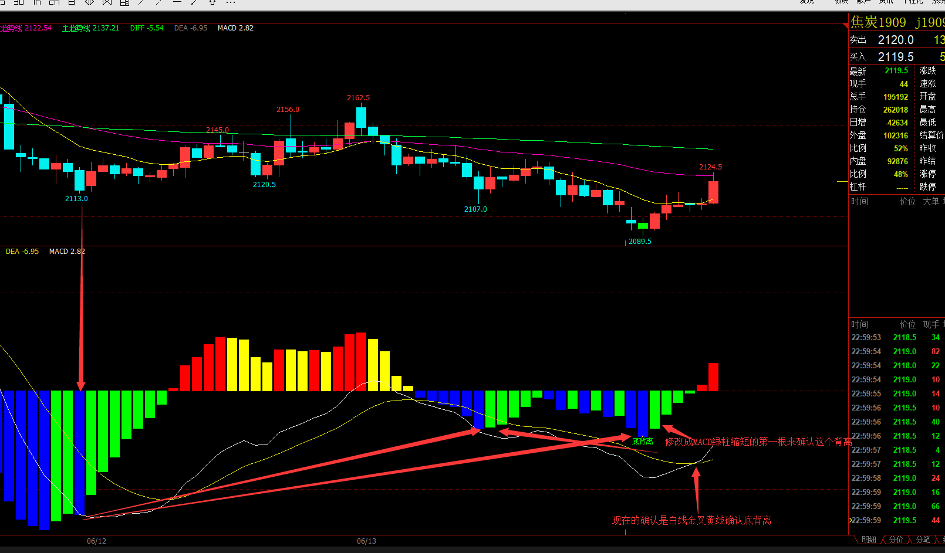Screen dimensions: 945x553
Task: Click the price label 2145.0 on chart
Action: [x=217, y=130]
